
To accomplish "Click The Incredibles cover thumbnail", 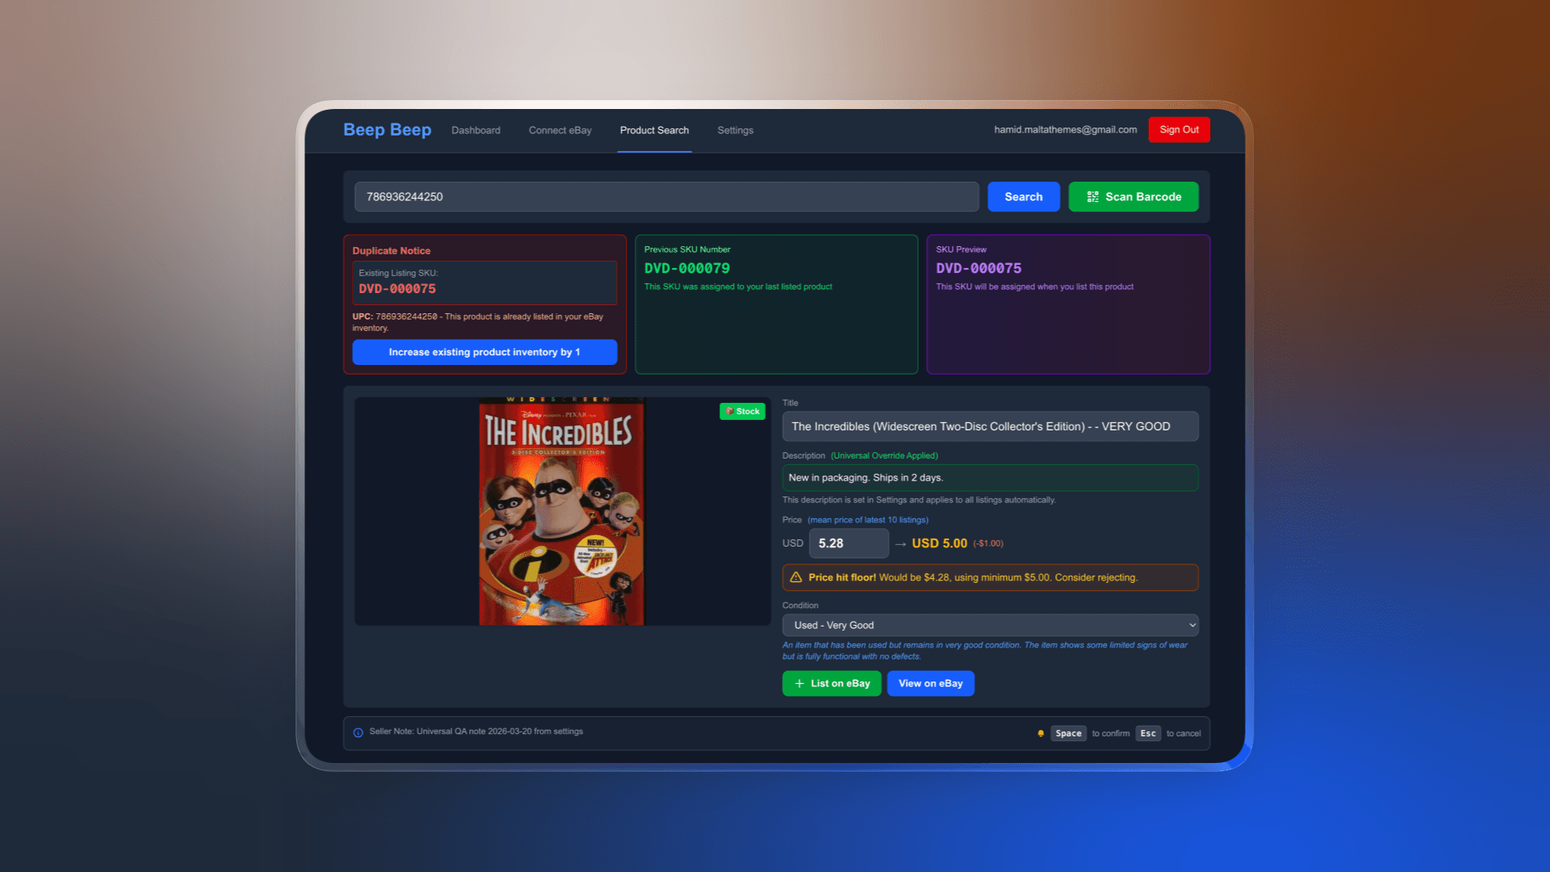I will click(562, 511).
